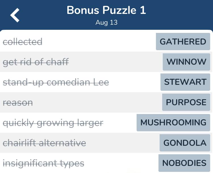Tap the Bonus Puzzle 1 title

106,10
